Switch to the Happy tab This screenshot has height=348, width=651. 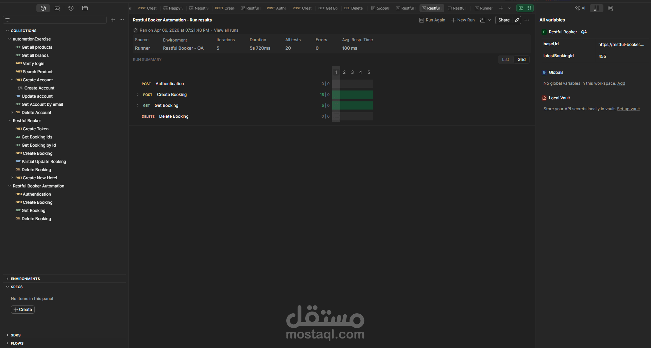173,8
